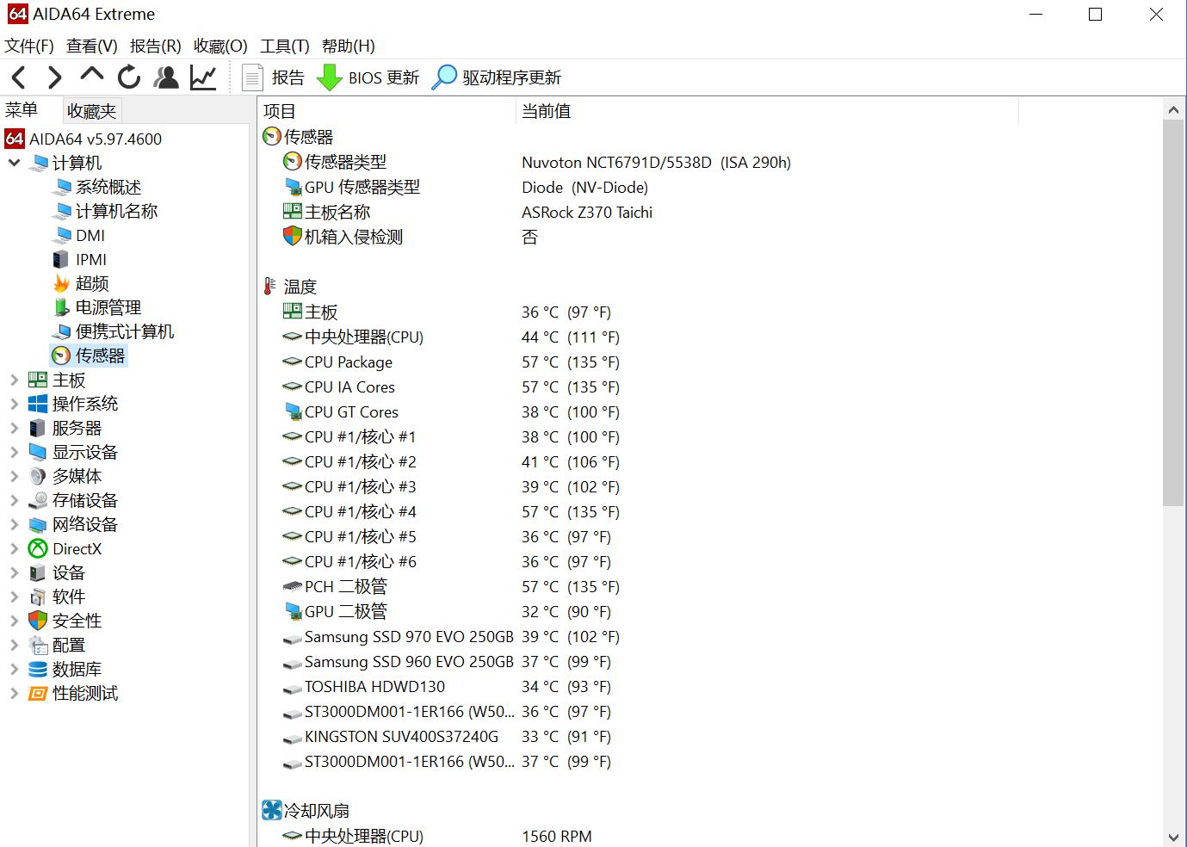Click the green BIOS update arrow icon
This screenshot has width=1187, height=847.
tap(329, 77)
